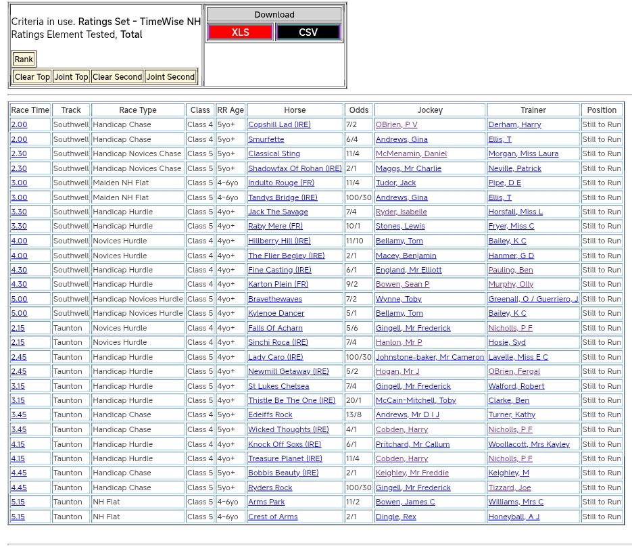The height and width of the screenshot is (547, 632).
Task: Select the Joint Top filter
Action: click(x=71, y=77)
